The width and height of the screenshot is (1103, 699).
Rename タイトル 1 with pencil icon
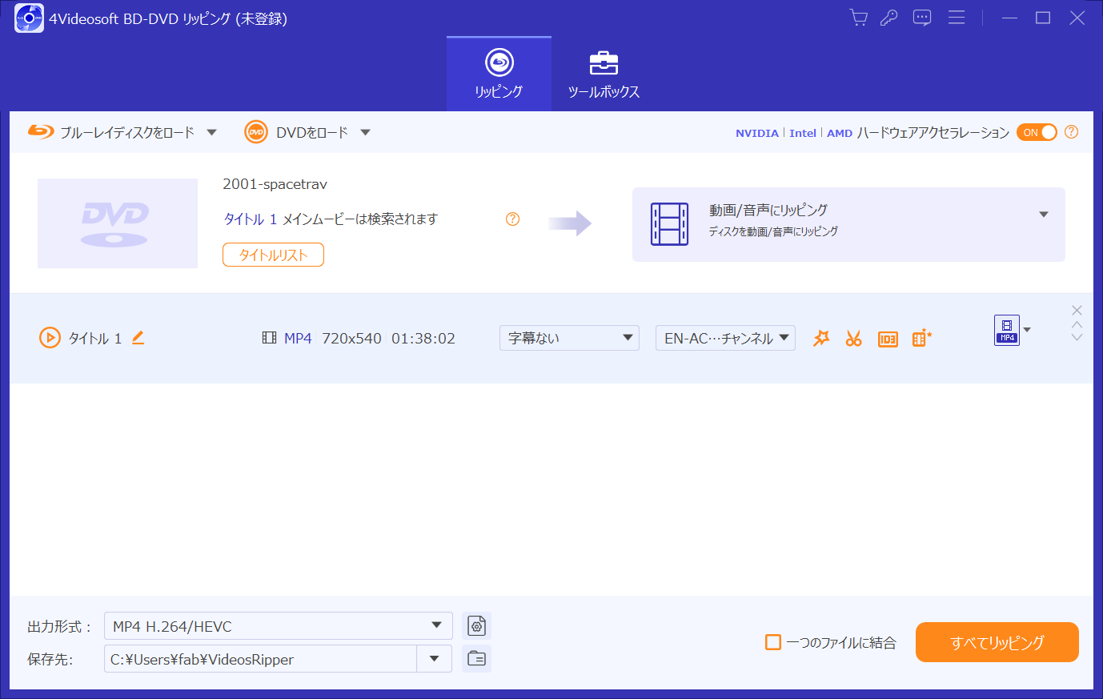click(x=138, y=338)
